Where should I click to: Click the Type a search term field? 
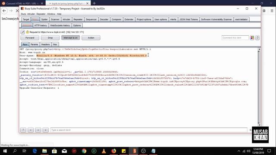(149, 130)
